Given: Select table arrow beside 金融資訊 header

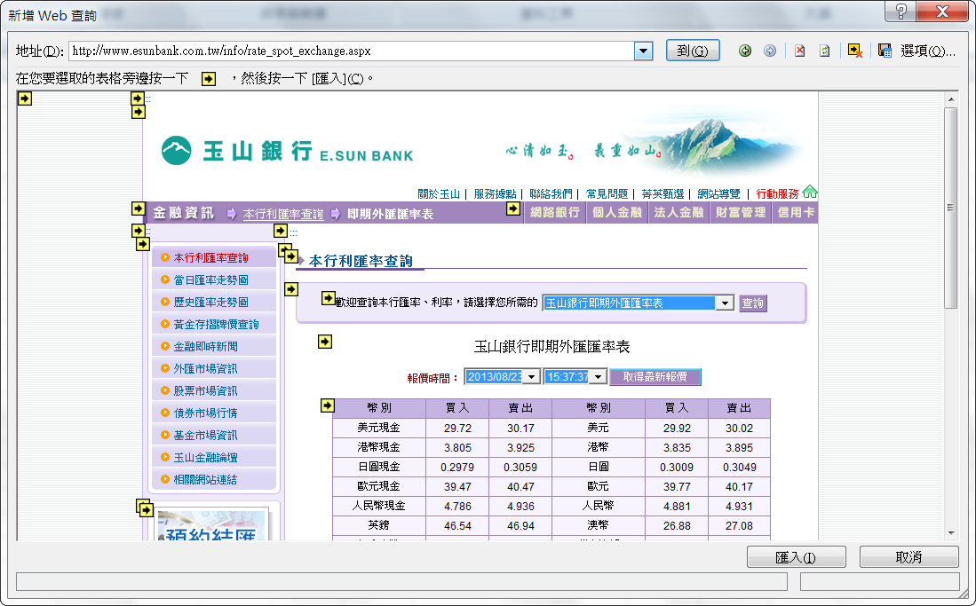Looking at the screenshot, I should 139,209.
